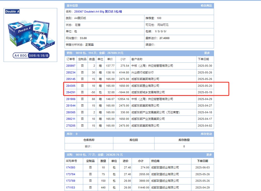Select customer 成都东部城乡发展有限公司
Image resolution: width=261 pixels, height=191 pixels.
point(148,92)
